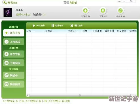Click the 我的下载 section heading

pyautogui.click(x=14, y=48)
